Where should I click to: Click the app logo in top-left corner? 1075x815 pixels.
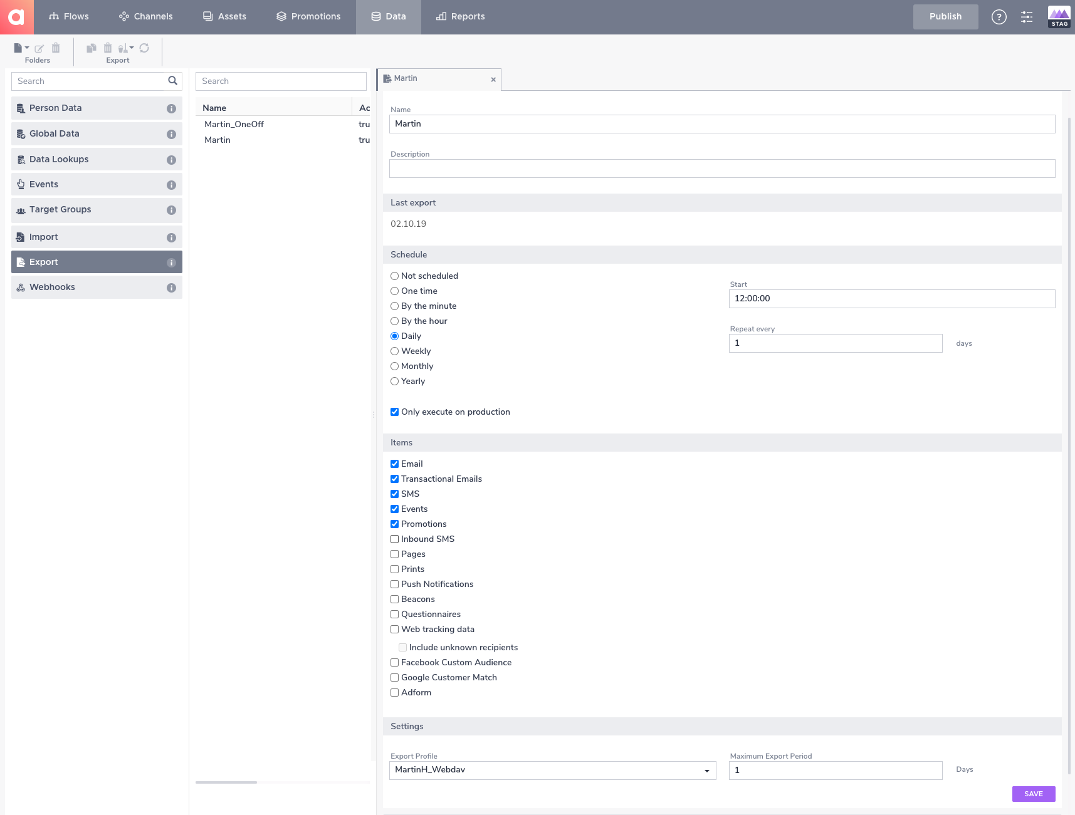[16, 17]
